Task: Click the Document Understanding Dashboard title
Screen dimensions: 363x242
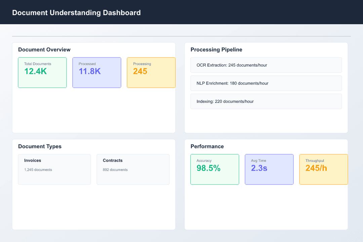Action: point(76,13)
